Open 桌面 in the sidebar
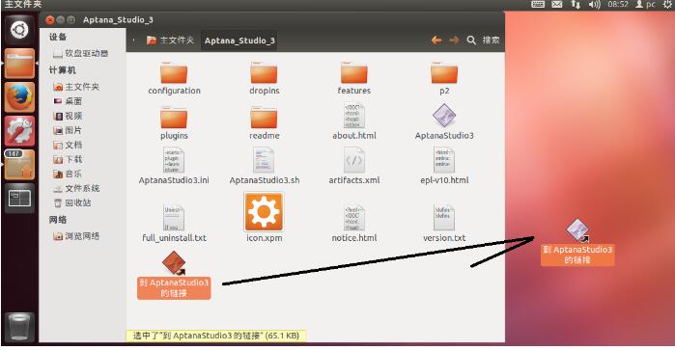The image size is (675, 350). [68, 101]
